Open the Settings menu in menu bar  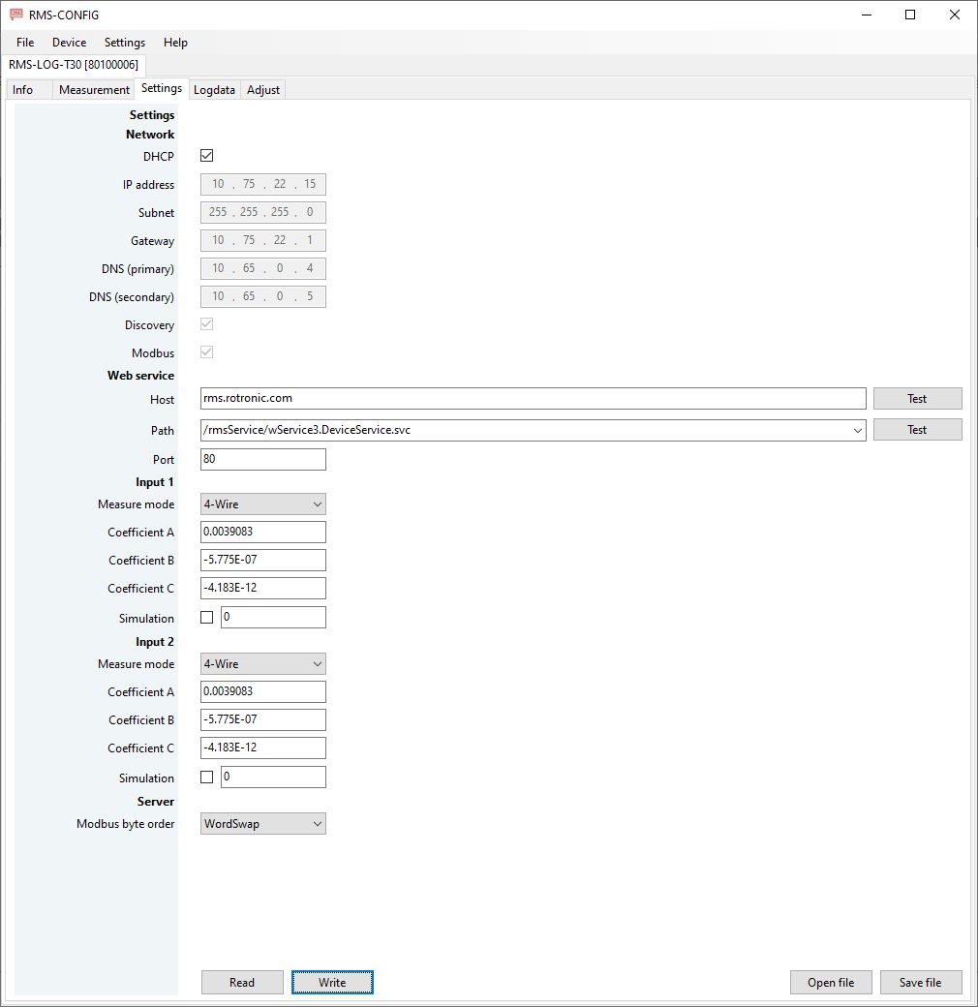pyautogui.click(x=125, y=43)
